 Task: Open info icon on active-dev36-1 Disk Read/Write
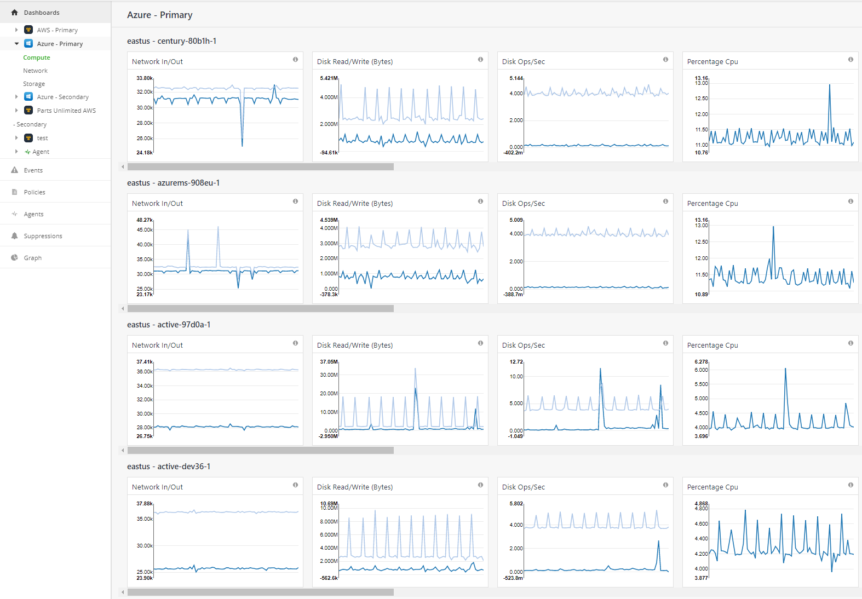click(480, 485)
